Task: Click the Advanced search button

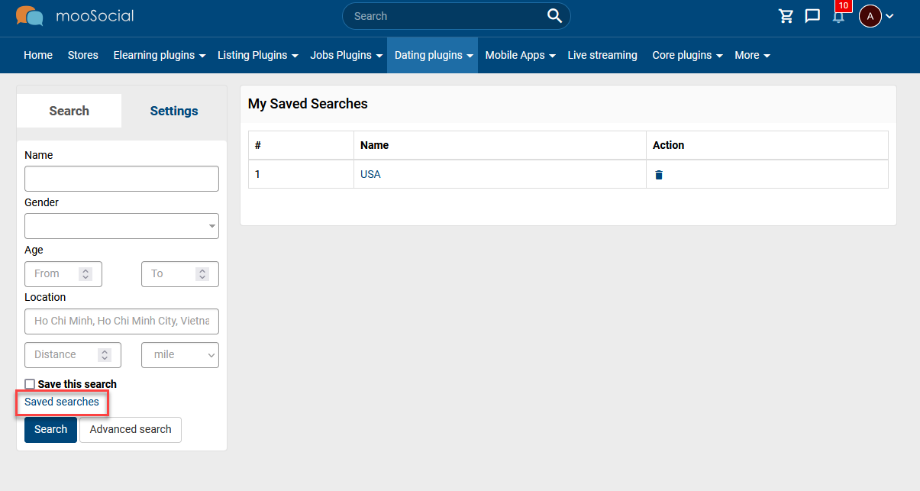Action: [x=131, y=430]
